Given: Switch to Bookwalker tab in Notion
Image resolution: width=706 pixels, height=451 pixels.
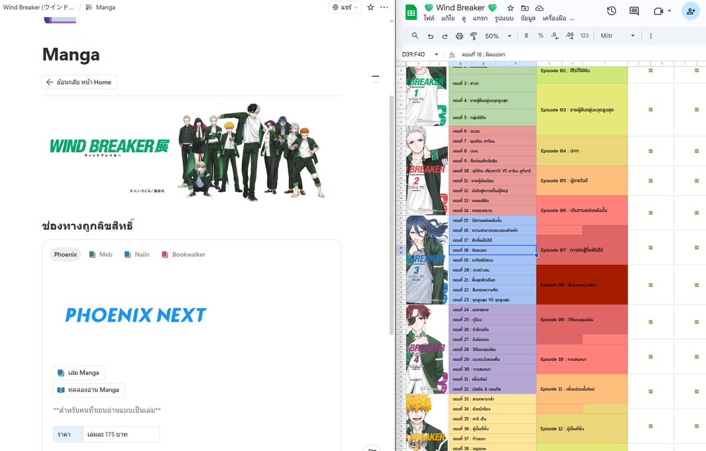Looking at the screenshot, I should click(183, 255).
